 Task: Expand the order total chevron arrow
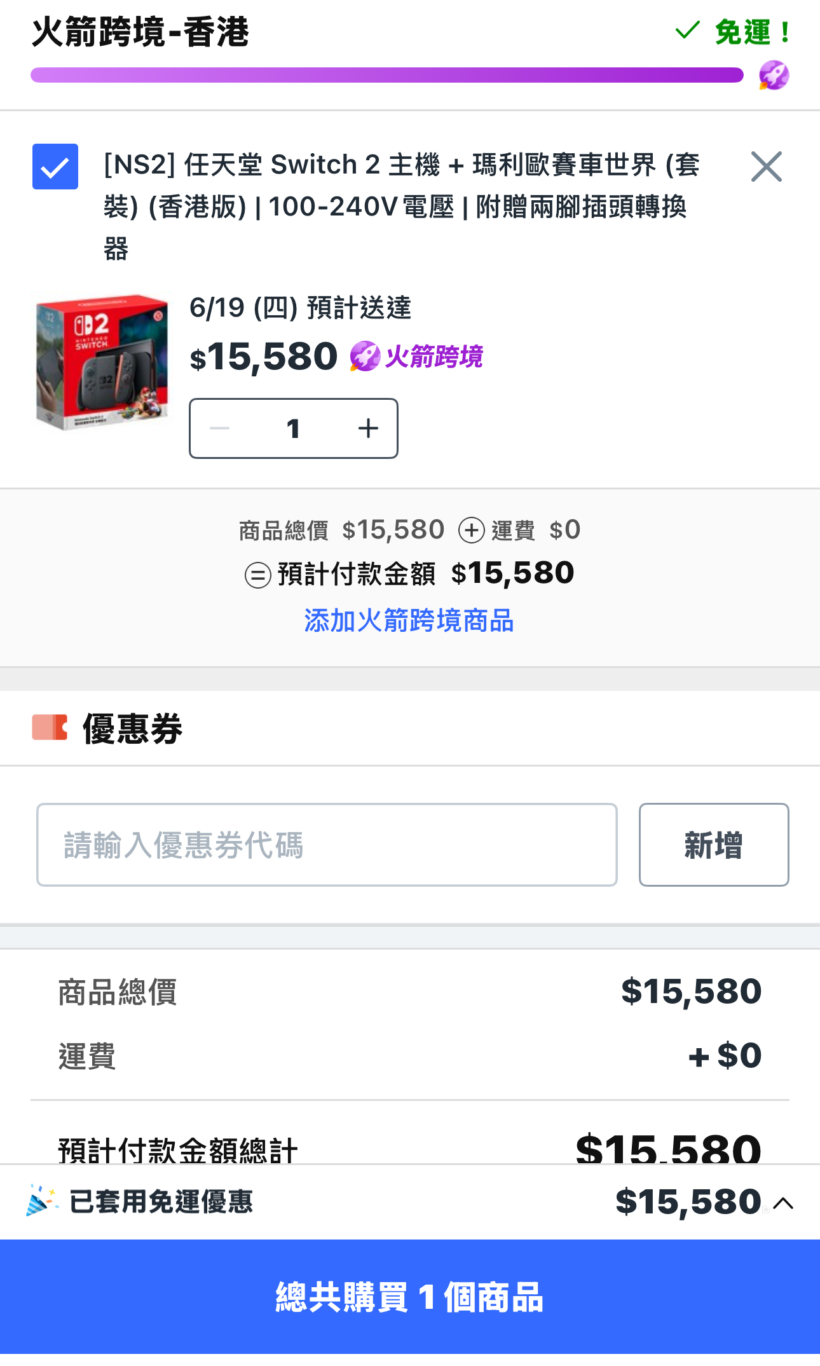click(783, 1203)
